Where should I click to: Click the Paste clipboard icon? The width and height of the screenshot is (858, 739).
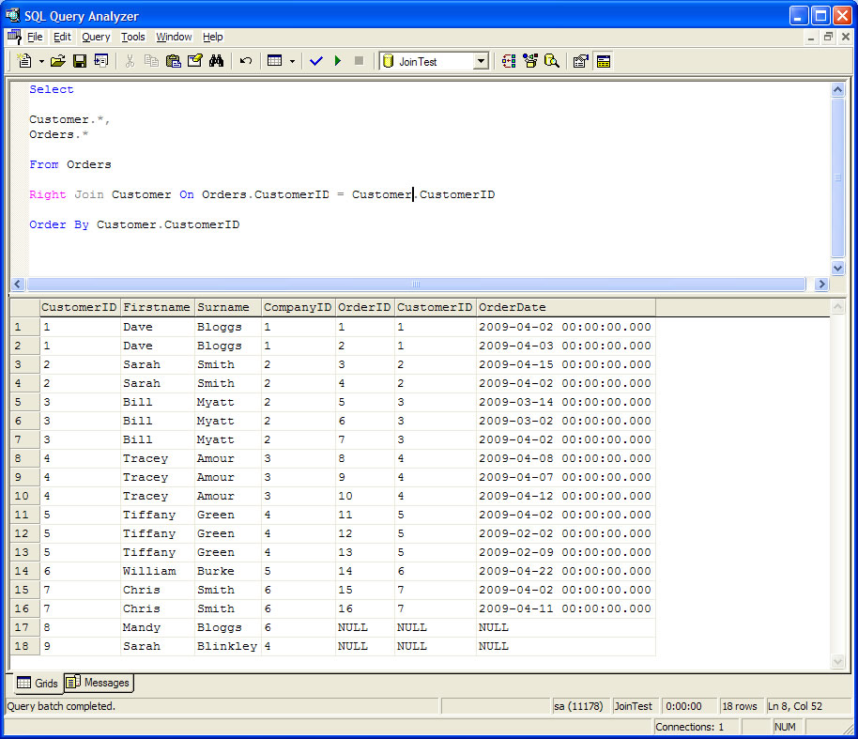pos(173,61)
